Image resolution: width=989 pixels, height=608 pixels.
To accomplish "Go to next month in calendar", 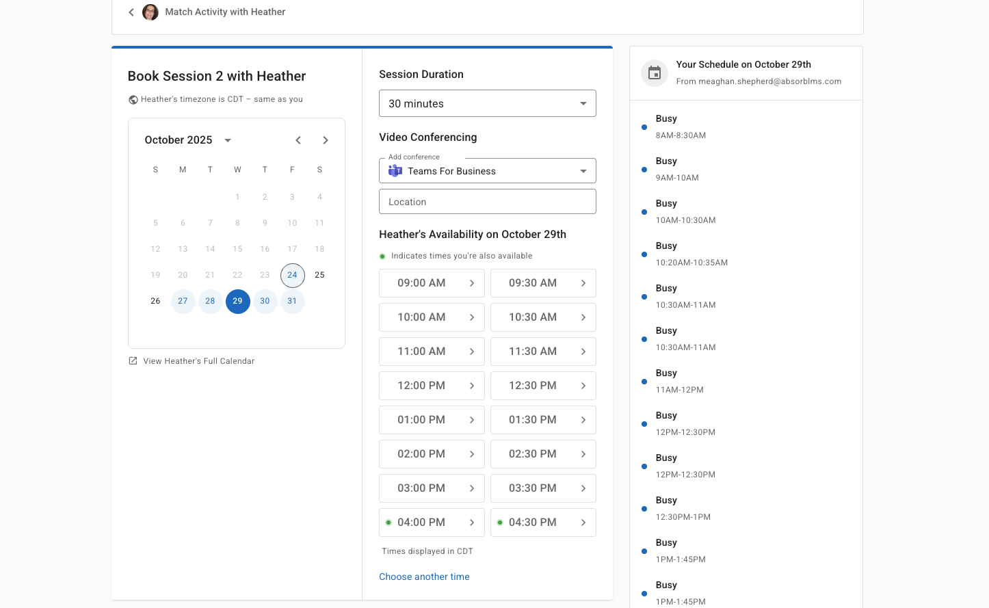I will pos(326,140).
